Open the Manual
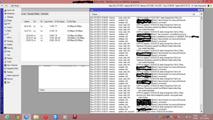 [x=10, y=79]
